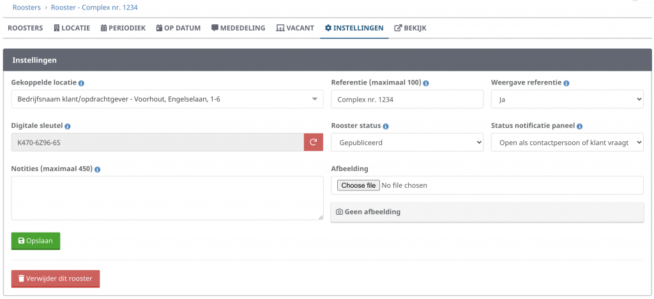
Task: Switch to the Vacant tab
Action: (295, 28)
